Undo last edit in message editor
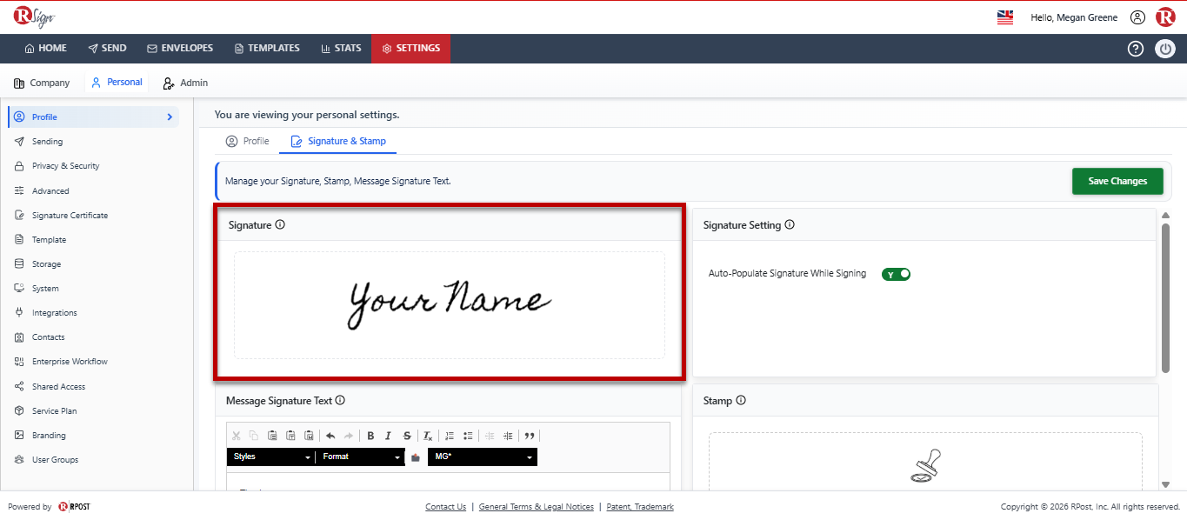 (x=330, y=436)
